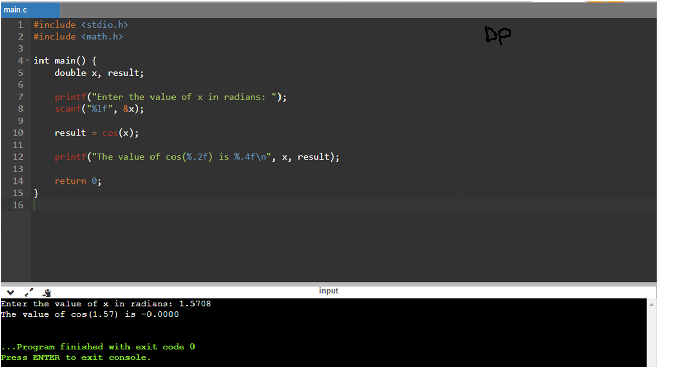The image size is (689, 368).
Task: Click line number 10 in the gutter
Action: (x=18, y=132)
